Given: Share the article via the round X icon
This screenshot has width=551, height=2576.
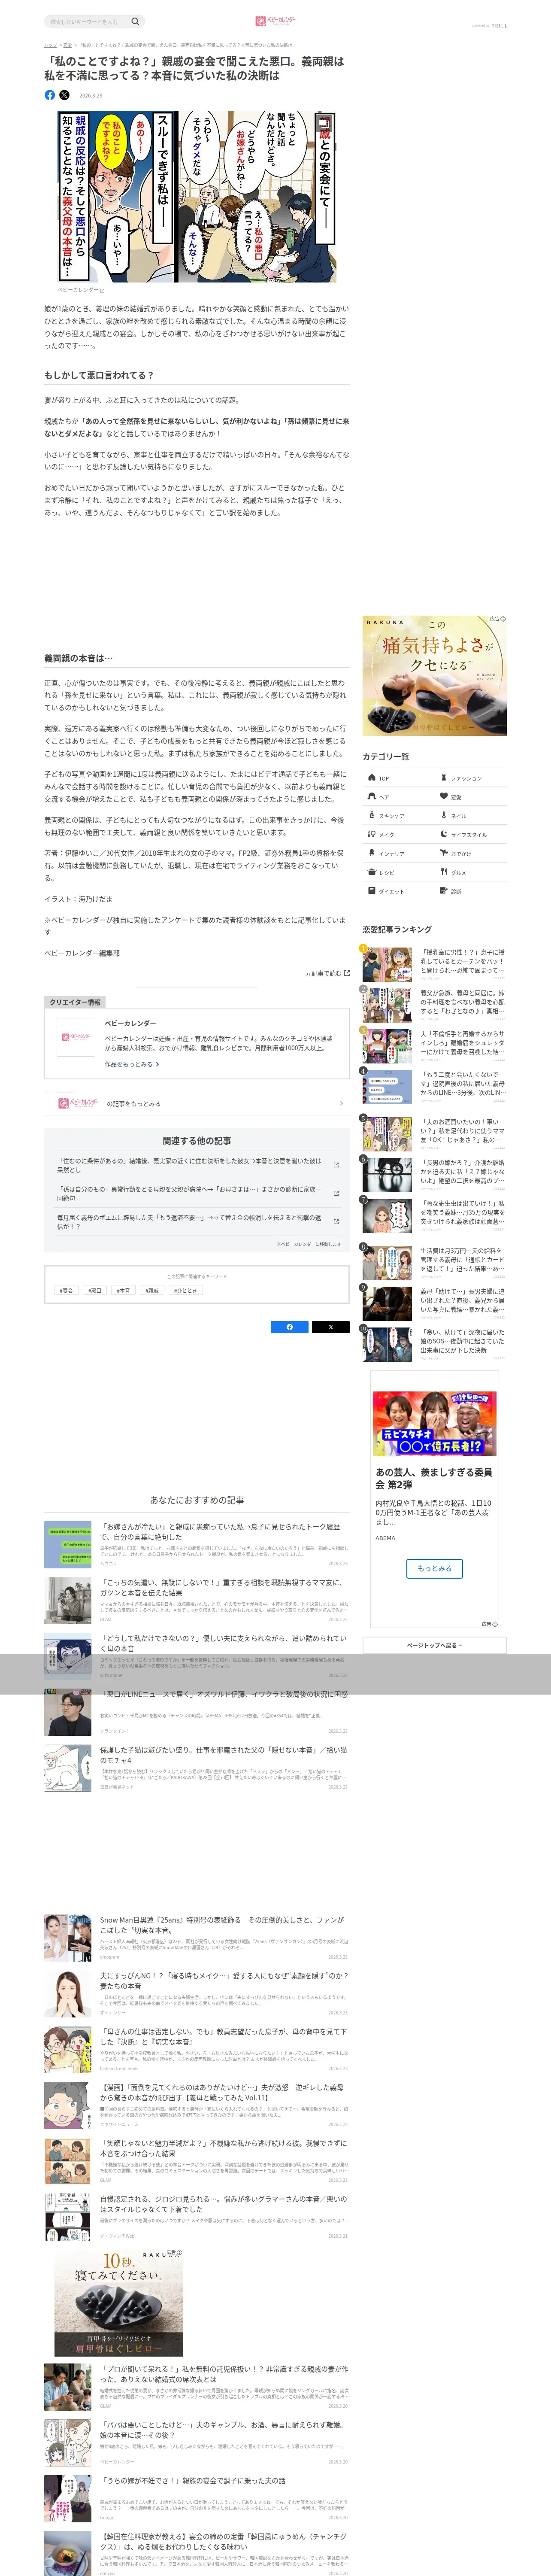Looking at the screenshot, I should click(65, 95).
